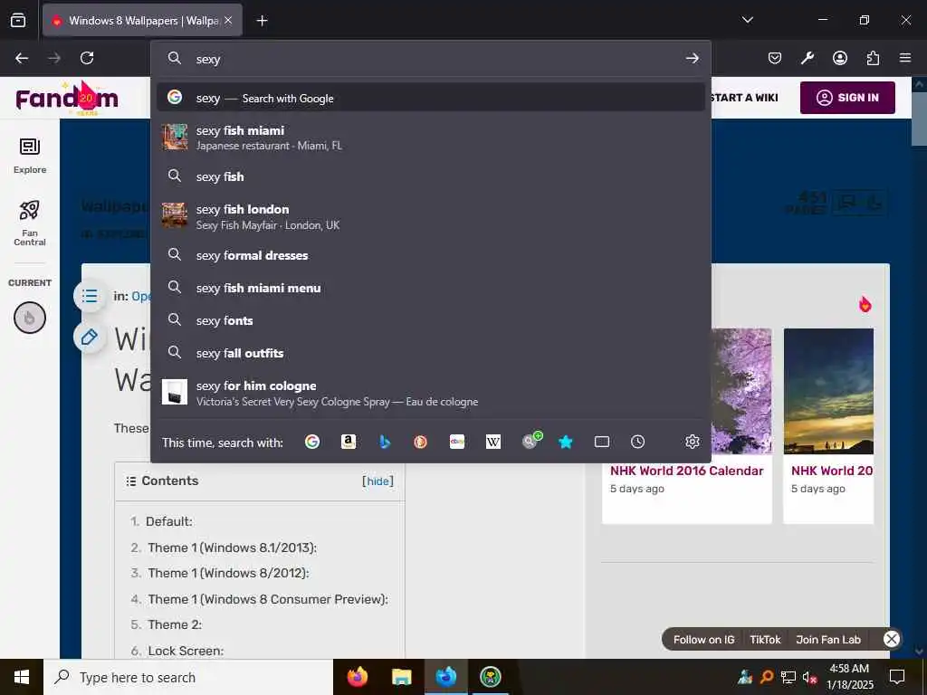Open the current wiki circle icon
The height and width of the screenshot is (695, 927).
[30, 318]
